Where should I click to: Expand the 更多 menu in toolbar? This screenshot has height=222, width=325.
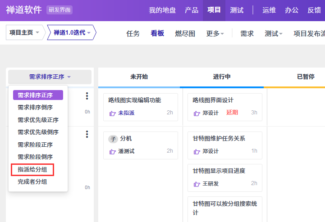click(x=215, y=34)
